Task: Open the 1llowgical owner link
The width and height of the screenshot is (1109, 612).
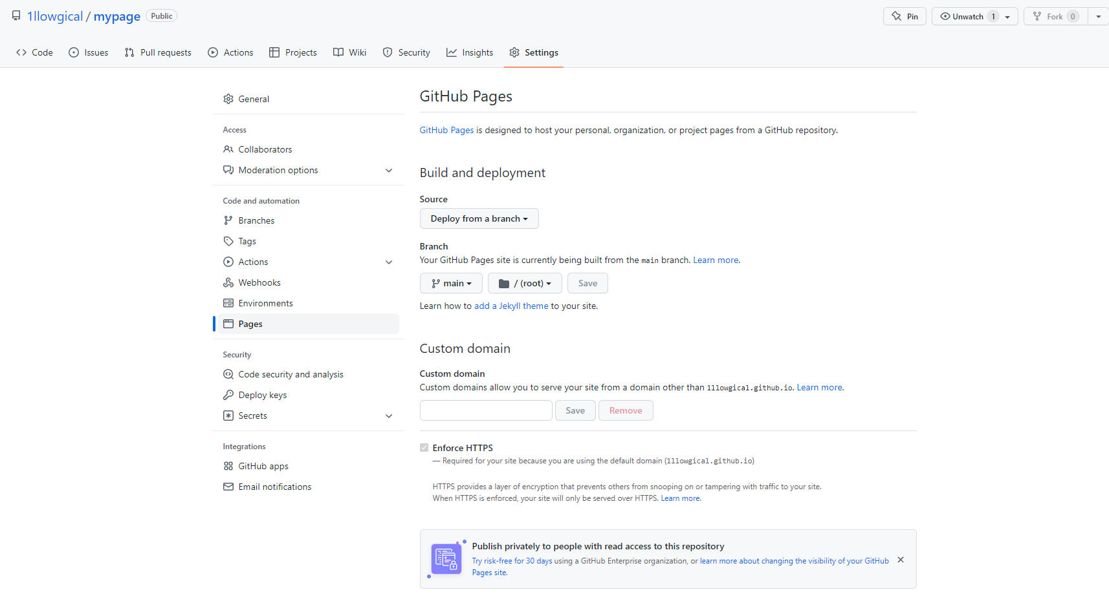Action: click(55, 16)
